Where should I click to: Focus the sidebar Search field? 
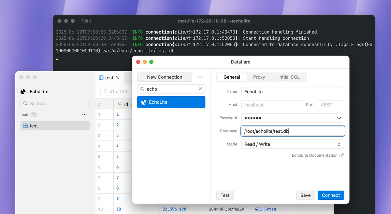(55, 103)
